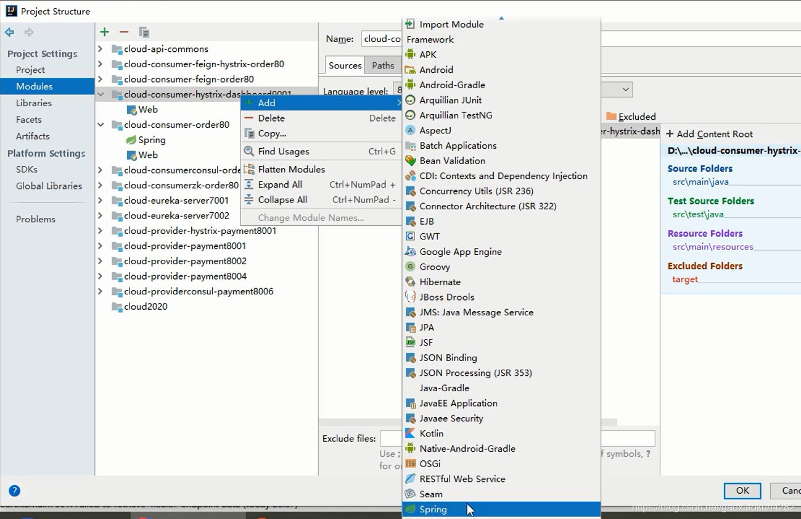Click the back navigation arrow
Image resolution: width=801 pixels, height=519 pixels.
tap(9, 32)
